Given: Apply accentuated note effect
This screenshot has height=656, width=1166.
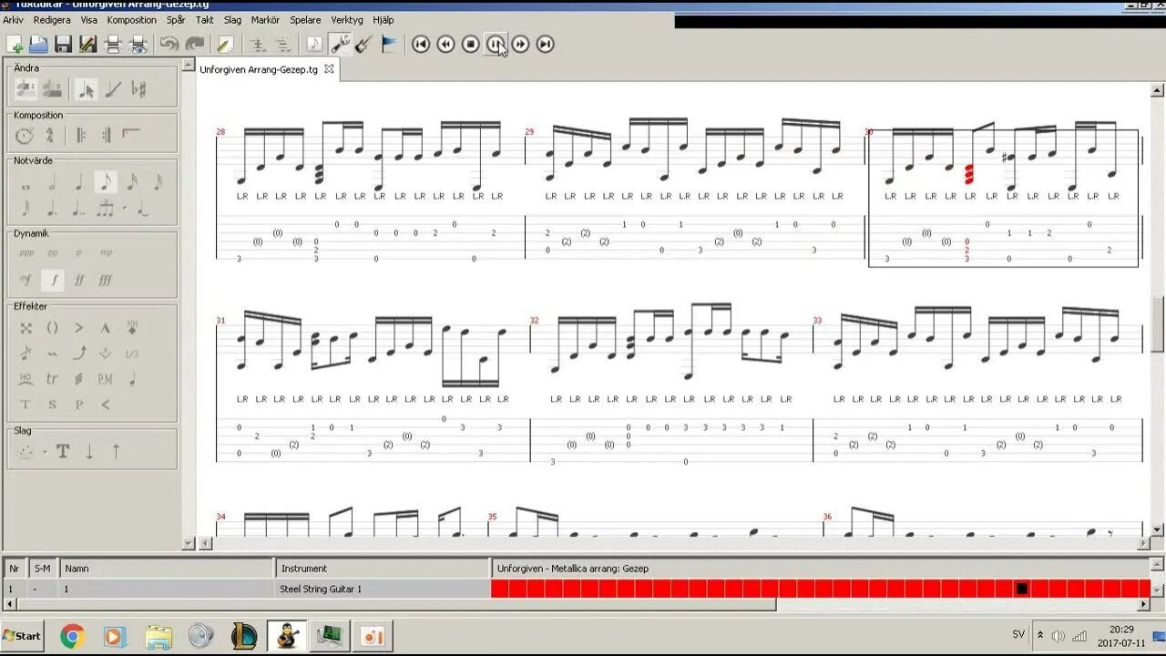Looking at the screenshot, I should [x=78, y=328].
